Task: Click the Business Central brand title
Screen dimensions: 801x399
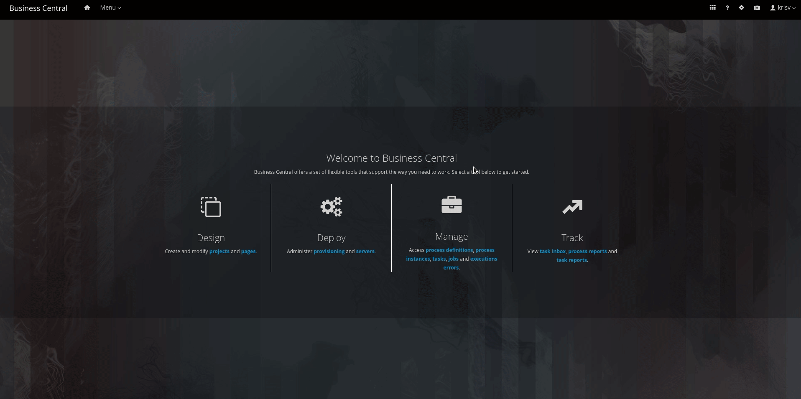Action: click(38, 8)
